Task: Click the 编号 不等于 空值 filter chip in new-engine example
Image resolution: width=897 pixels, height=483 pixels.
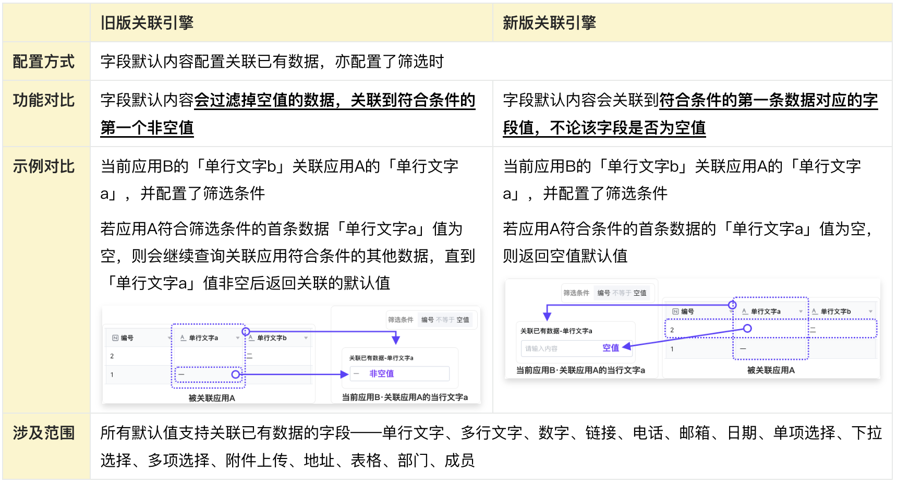Action: point(622,293)
